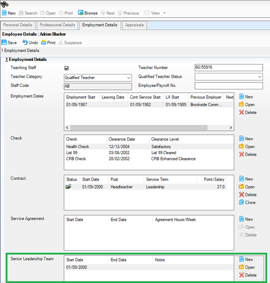This screenshot has width=270, height=283.
Task: Open the Qualified Teacher Status dropdown
Action: [260, 77]
